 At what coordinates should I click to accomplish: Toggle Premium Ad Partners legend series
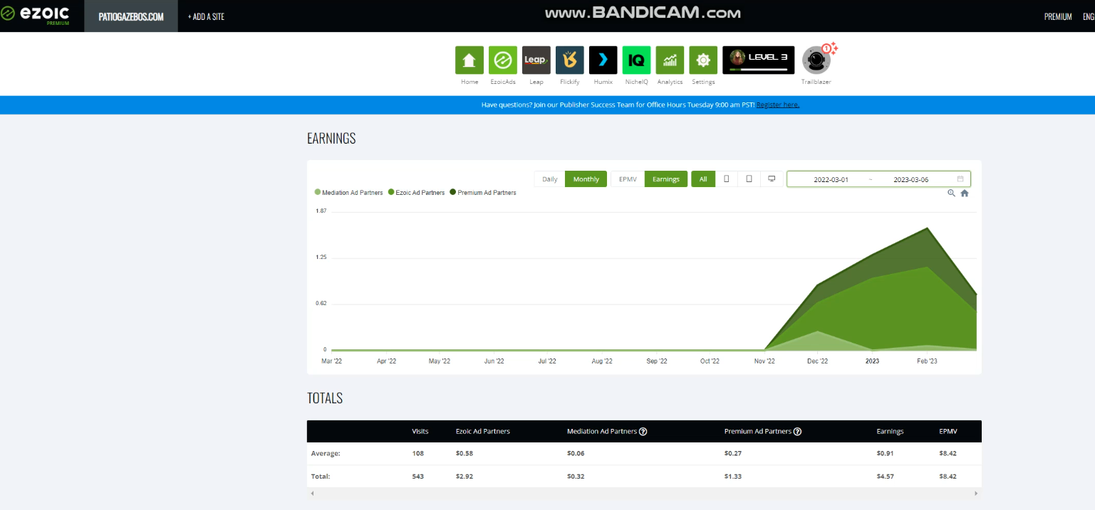coord(483,193)
